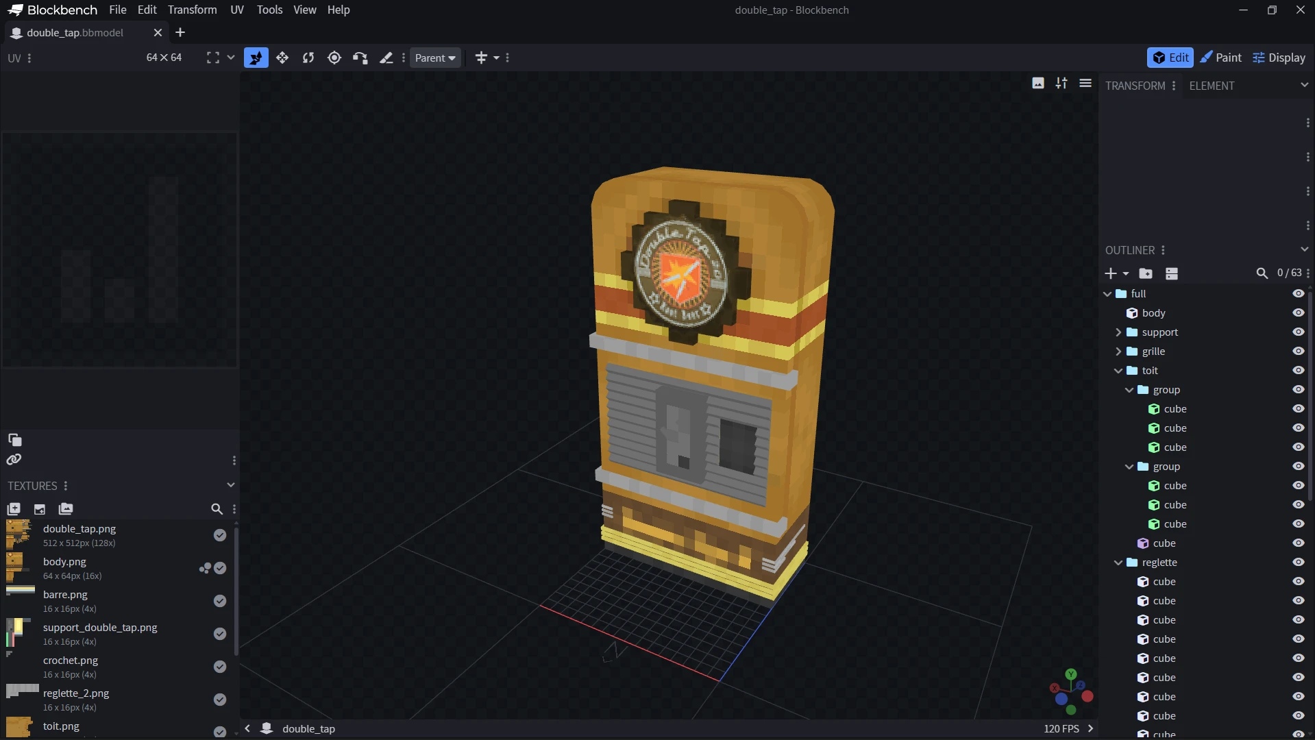Click the add element plus icon in outliner
The image size is (1315, 740).
1111,273
